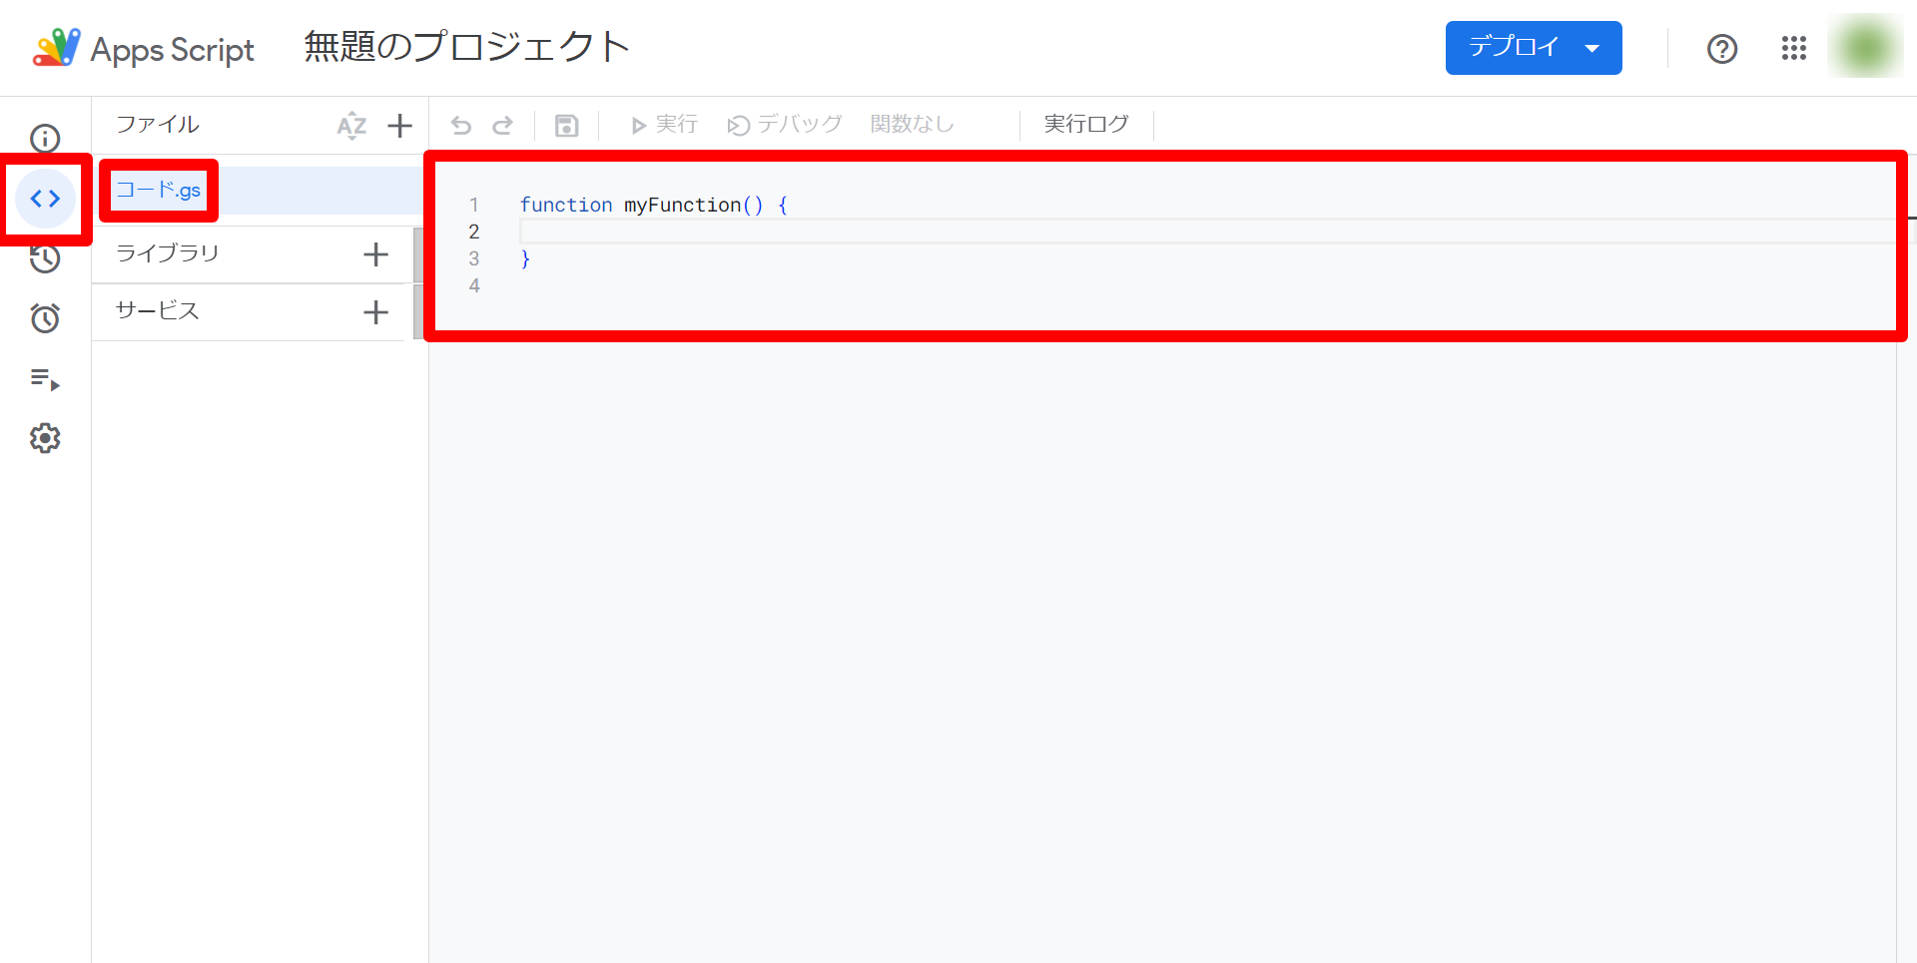Open the executions list panel
This screenshot has width=1917, height=963.
tap(45, 380)
